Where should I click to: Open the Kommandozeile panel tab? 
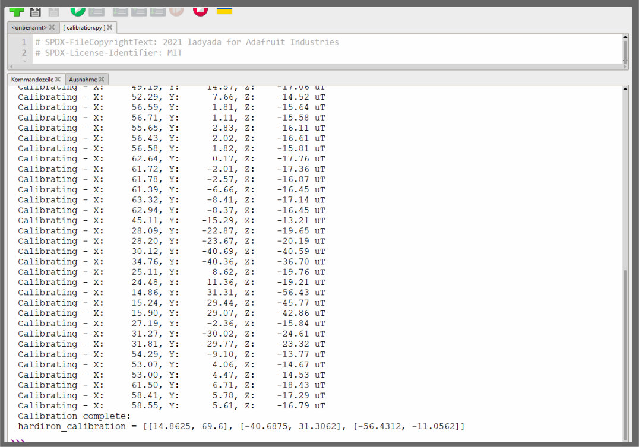[x=32, y=79]
